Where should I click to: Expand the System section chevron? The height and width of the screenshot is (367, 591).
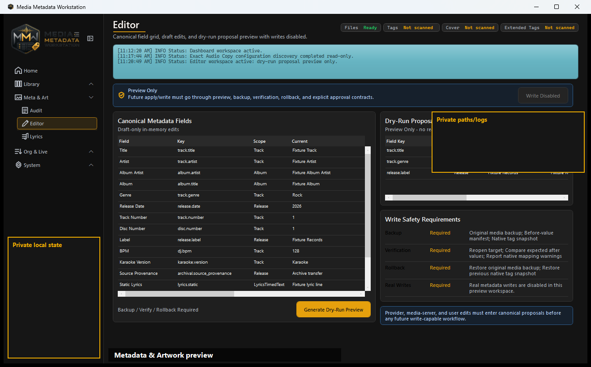[91, 165]
